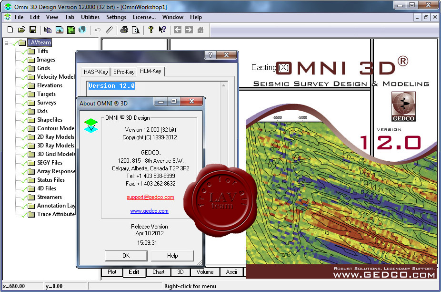
Task: Open the www.gedco.com link
Action: pyautogui.click(x=150, y=211)
